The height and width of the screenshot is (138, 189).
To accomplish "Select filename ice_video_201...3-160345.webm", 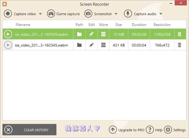I will click(x=41, y=45).
